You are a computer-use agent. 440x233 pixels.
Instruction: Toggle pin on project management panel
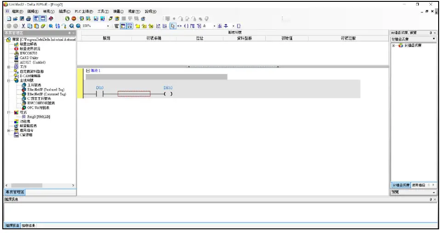coord(69,33)
